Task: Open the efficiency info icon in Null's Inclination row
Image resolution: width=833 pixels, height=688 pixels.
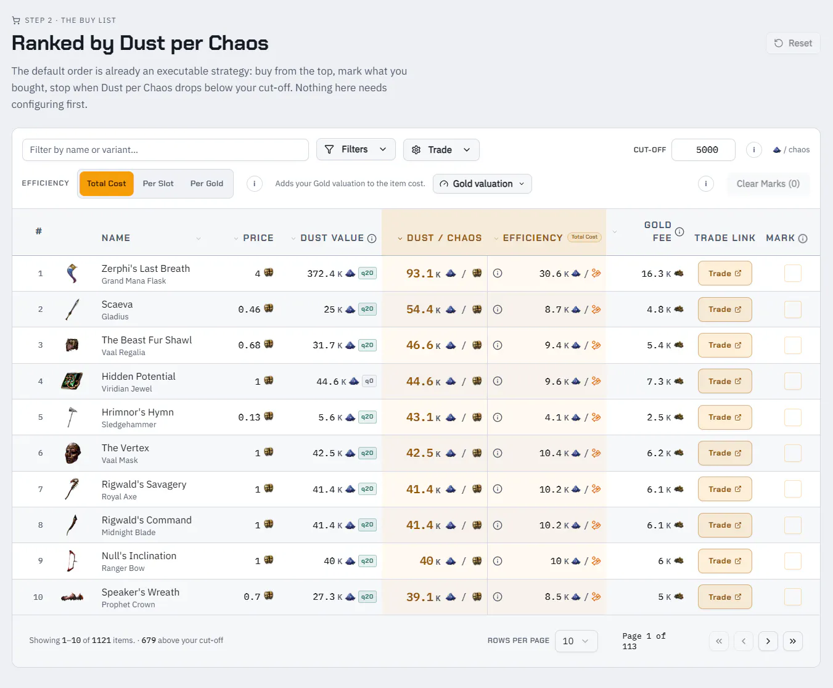Action: [498, 561]
